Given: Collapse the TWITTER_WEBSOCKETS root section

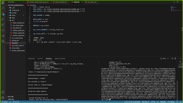Looking at the screenshot, I should pos(16,5).
